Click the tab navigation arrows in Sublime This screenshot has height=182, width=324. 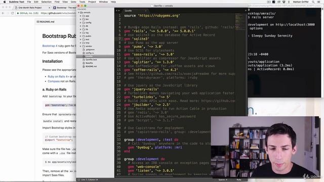[x=117, y=11]
